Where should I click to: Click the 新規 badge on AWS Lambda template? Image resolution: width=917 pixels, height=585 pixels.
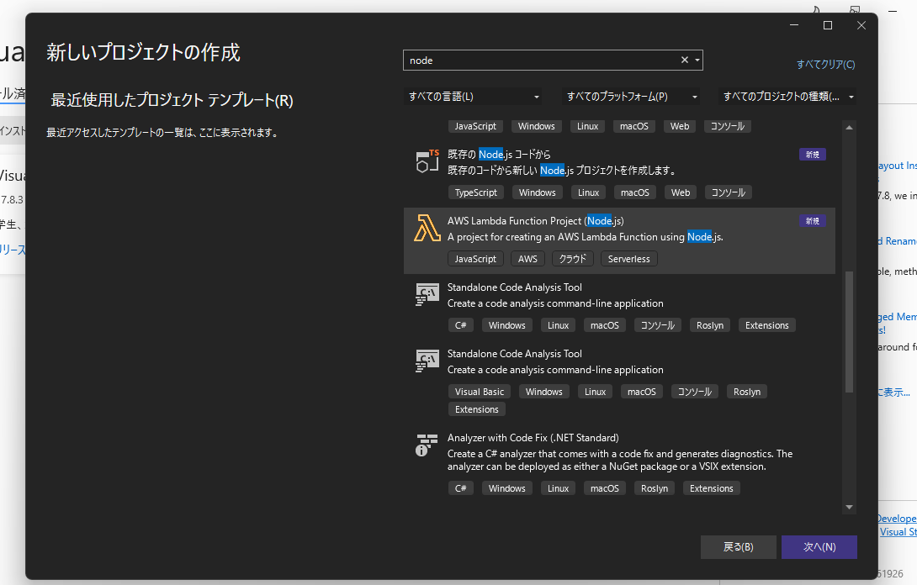[813, 221]
